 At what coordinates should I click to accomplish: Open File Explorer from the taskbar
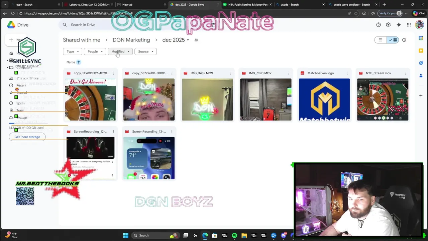(244, 235)
